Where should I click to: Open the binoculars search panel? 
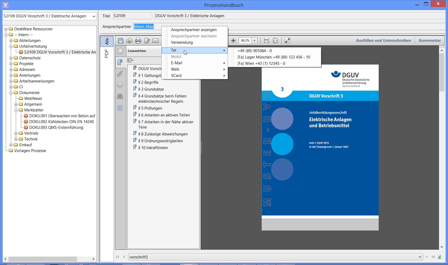(120, 96)
